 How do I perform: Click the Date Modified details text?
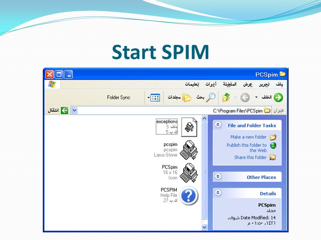[x=251, y=220]
